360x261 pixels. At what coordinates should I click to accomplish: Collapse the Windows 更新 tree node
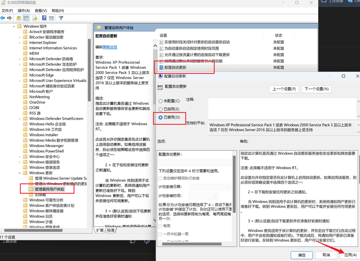(20, 173)
